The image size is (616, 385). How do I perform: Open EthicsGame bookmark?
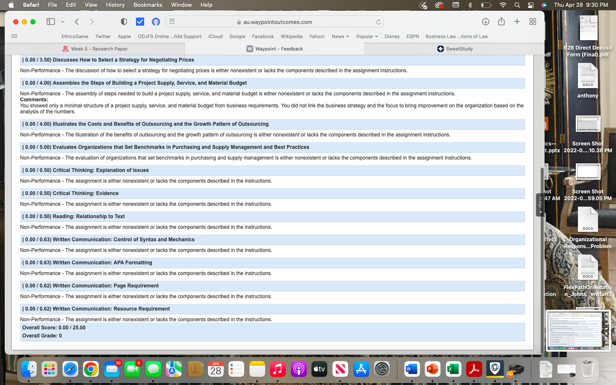(x=75, y=36)
